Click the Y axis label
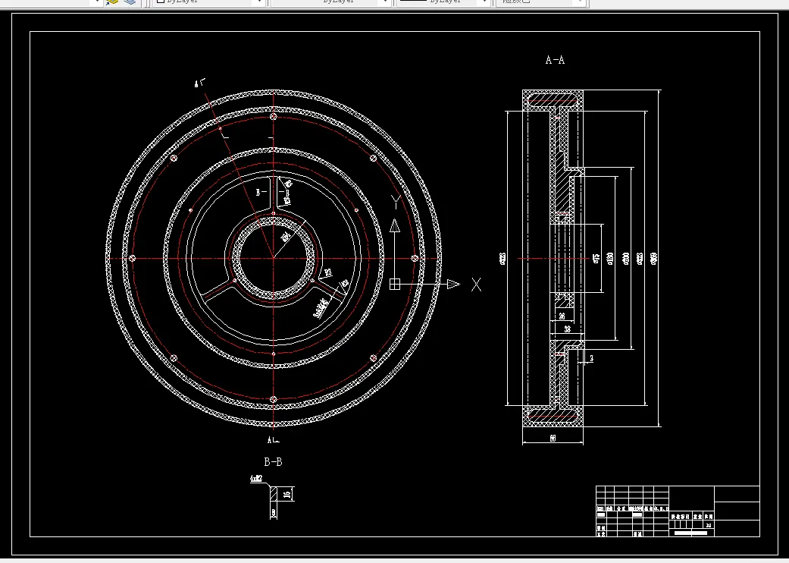Image resolution: width=789 pixels, height=563 pixels. (x=396, y=203)
